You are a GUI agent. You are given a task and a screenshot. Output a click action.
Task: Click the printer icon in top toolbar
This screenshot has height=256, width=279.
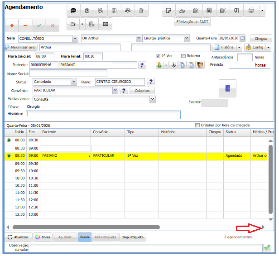pyautogui.click(x=251, y=10)
